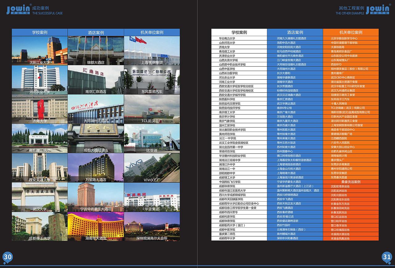Click the 桑拿洗浴案例 section header
This screenshot has width=395, height=268.
351,182
